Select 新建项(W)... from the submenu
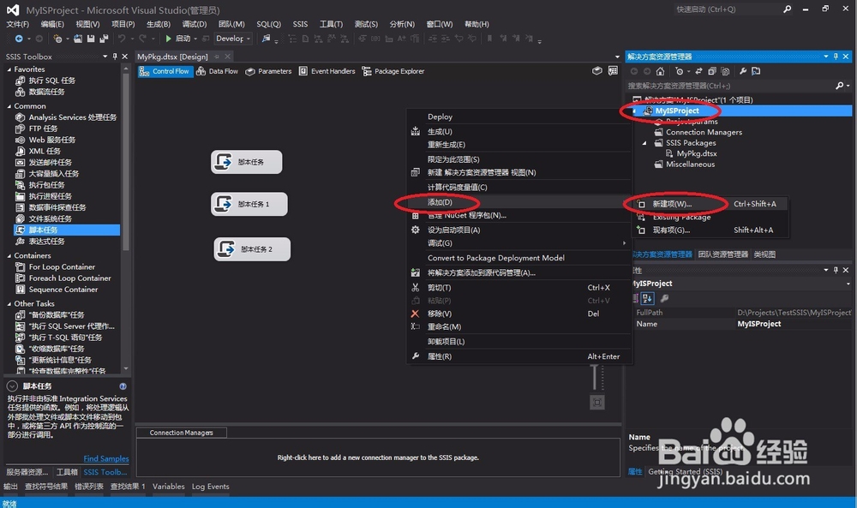Viewport: 857px width, 508px height. pos(672,204)
